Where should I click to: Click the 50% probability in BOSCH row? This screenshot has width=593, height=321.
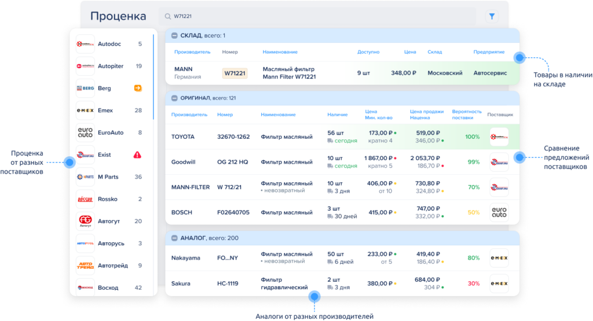(474, 212)
